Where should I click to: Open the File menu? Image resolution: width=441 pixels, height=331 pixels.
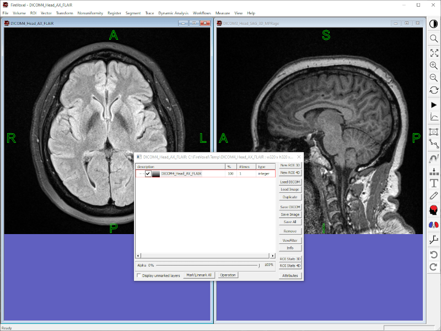tap(6, 13)
